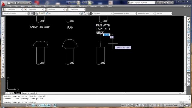Toggle Object Snap Tracking in status bar
Viewport: 192px width, 108px height.
(43, 105)
